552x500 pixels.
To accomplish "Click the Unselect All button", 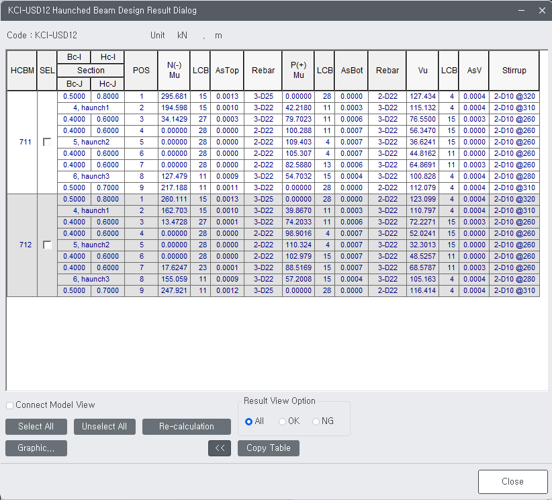I will pos(105,427).
